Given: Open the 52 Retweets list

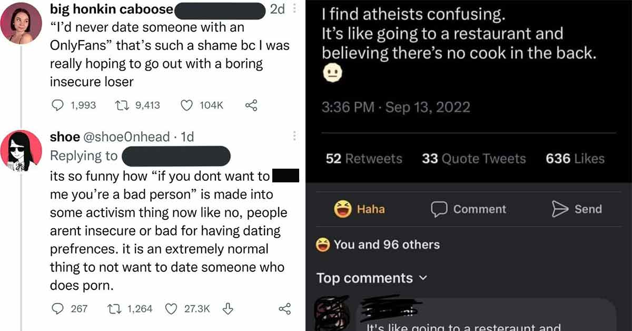Looking at the screenshot, I should [363, 158].
